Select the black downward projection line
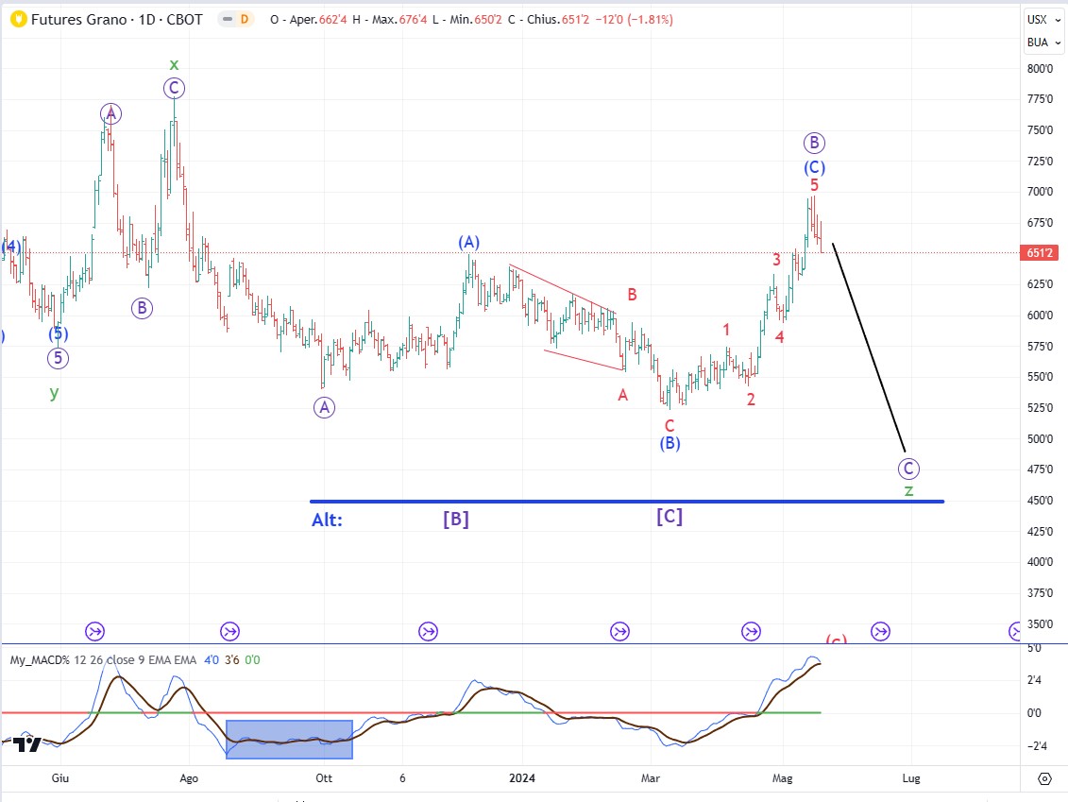 (869, 348)
